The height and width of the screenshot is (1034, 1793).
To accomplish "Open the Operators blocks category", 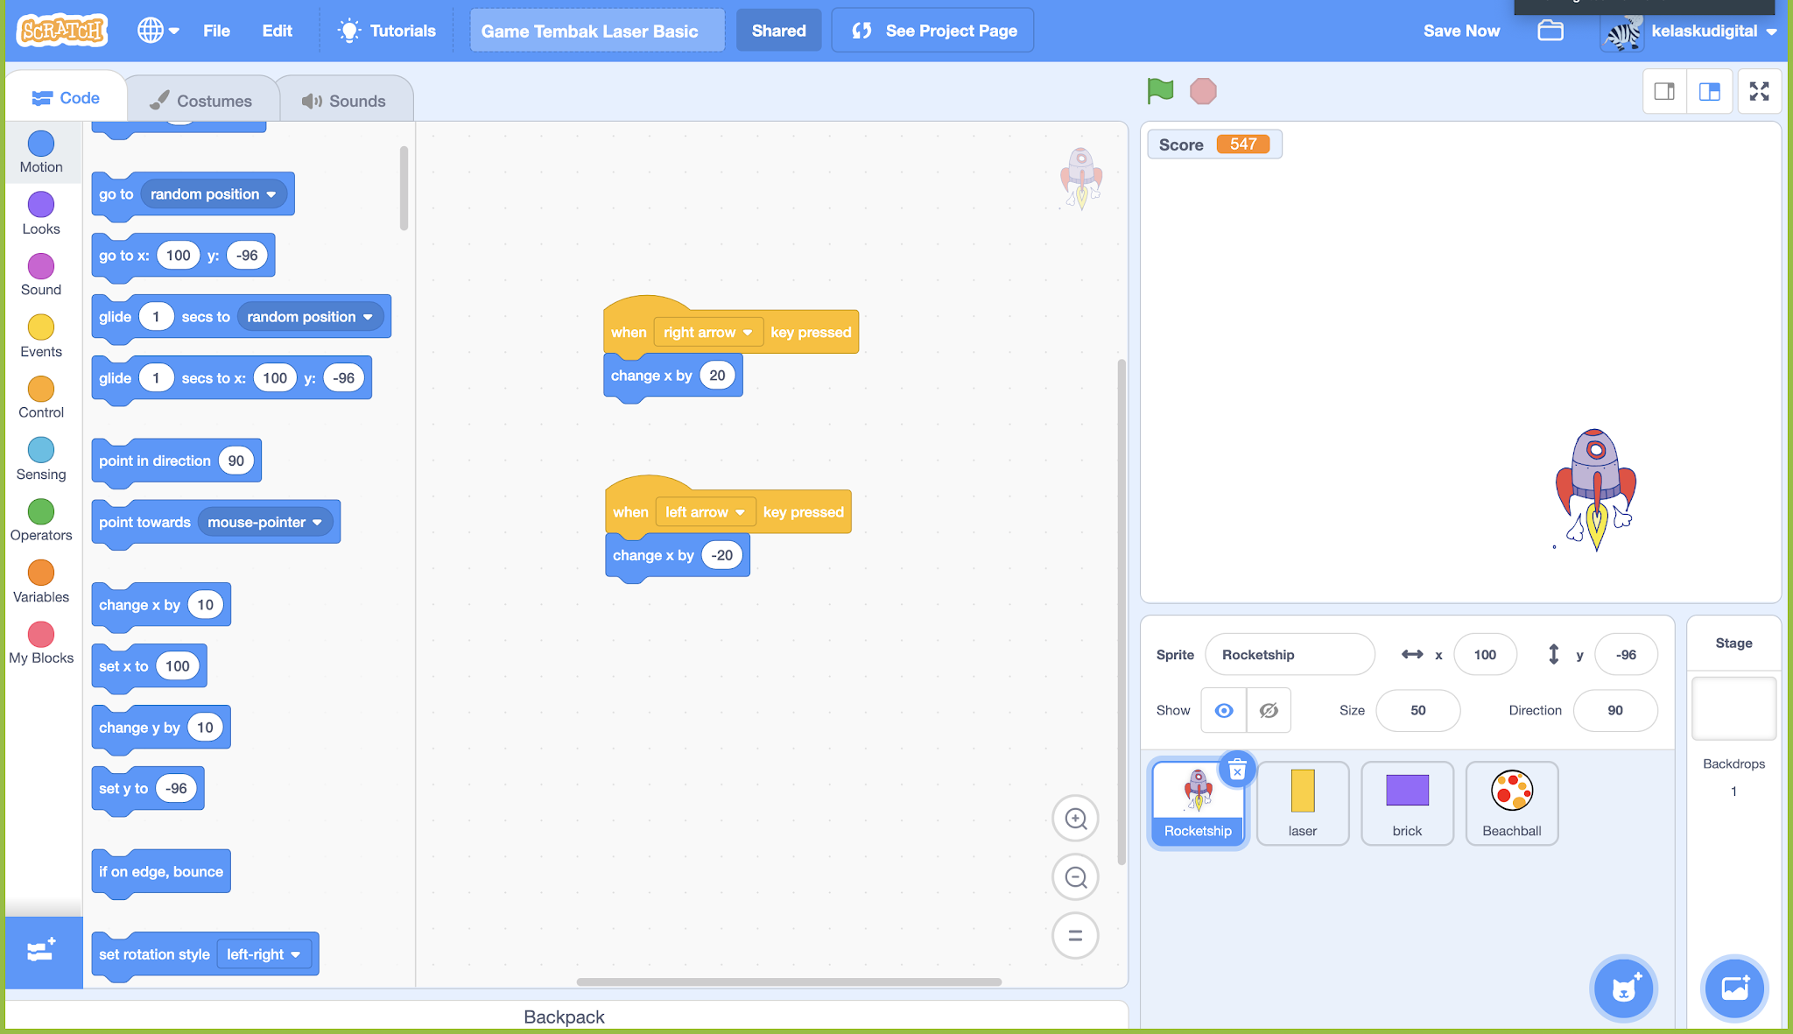I will [x=40, y=518].
